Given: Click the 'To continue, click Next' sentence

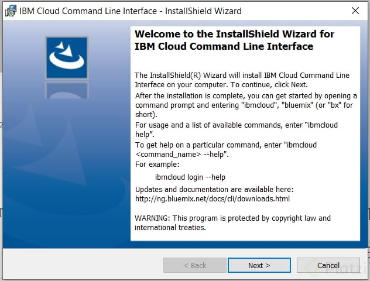Looking at the screenshot, I should point(269,85).
